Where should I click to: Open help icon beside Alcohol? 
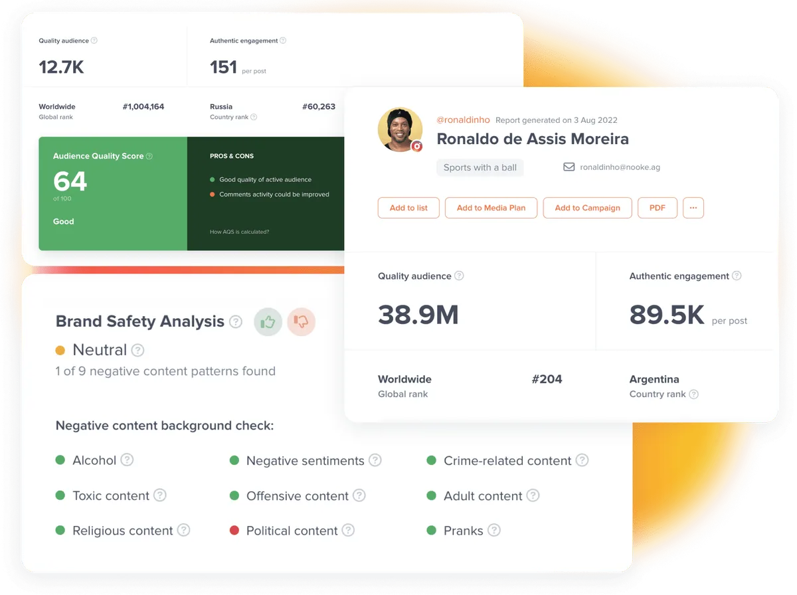click(x=127, y=460)
